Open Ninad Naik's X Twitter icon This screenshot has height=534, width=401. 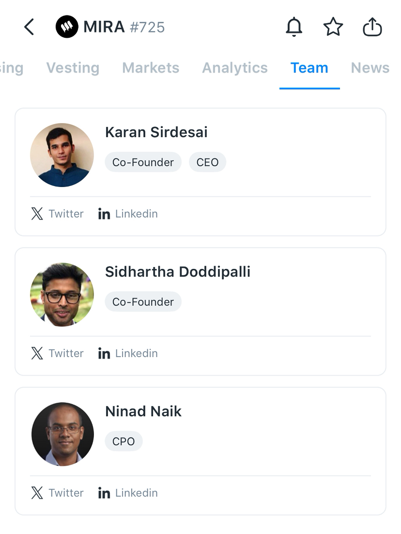click(37, 493)
